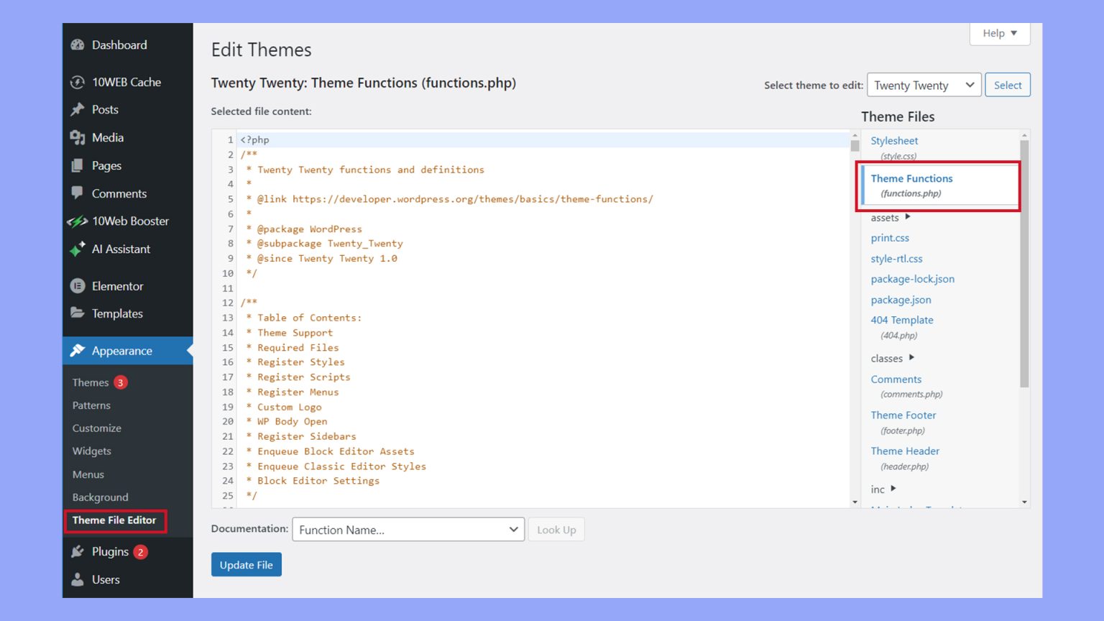
Task: Open the Plugins plug icon
Action: [78, 551]
